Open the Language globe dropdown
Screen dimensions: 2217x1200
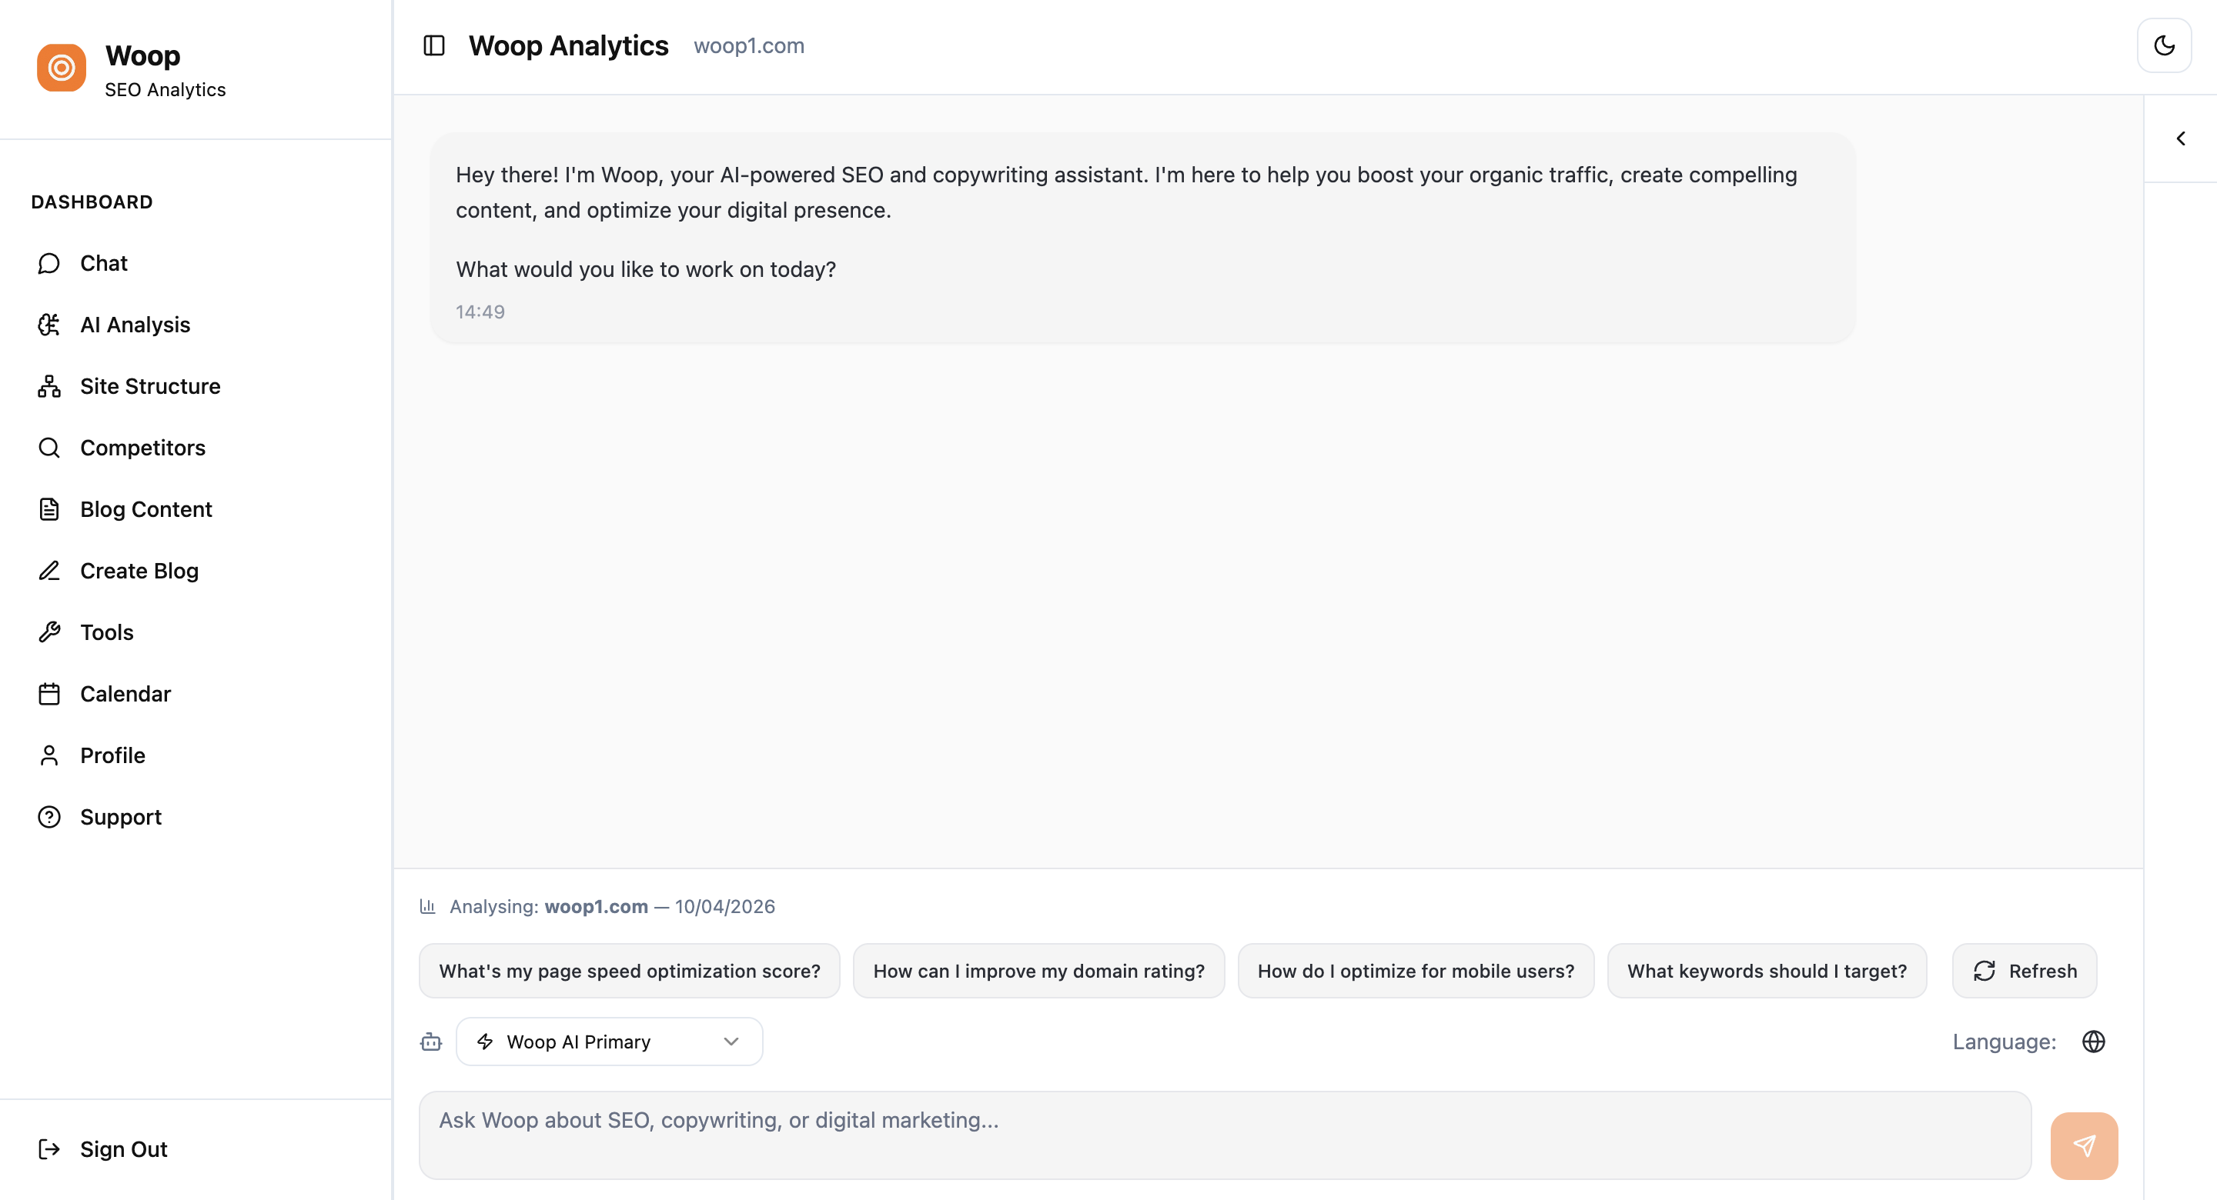[2094, 1042]
